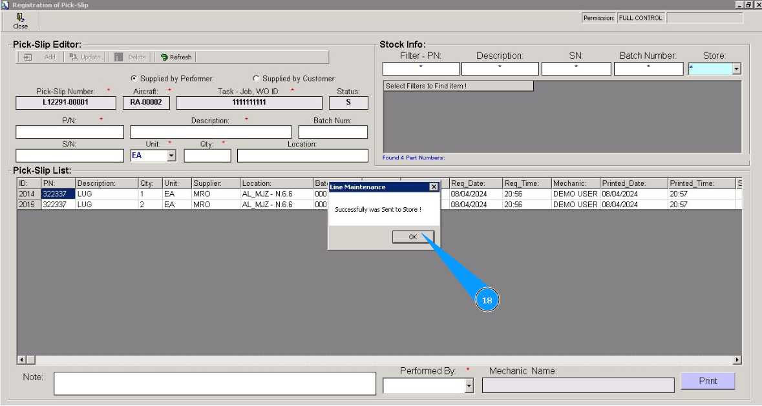Click the Mechanic column header
Viewport: 762px width, 406px height.
(576, 183)
